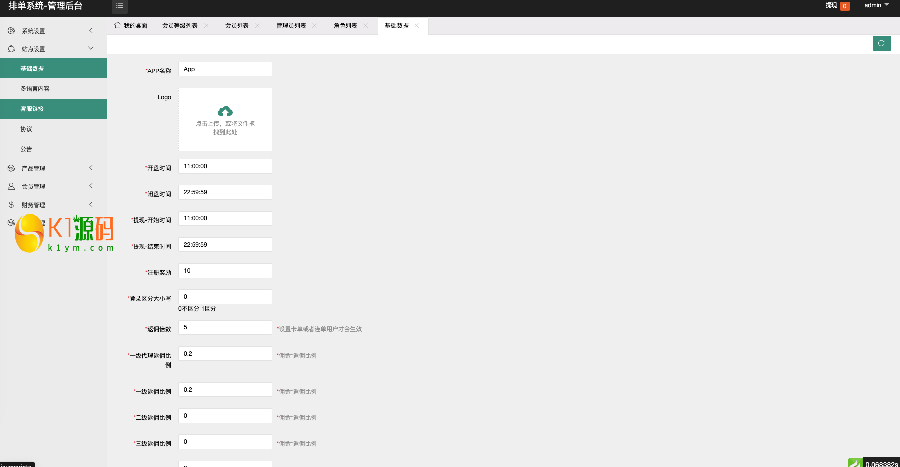The width and height of the screenshot is (900, 467).
Task: Close the 会员等级列表 tab
Action: pos(206,26)
